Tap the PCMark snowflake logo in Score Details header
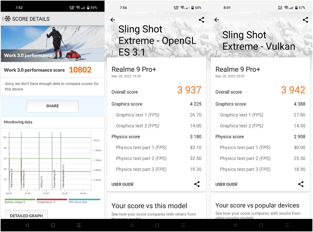 point(8,19)
